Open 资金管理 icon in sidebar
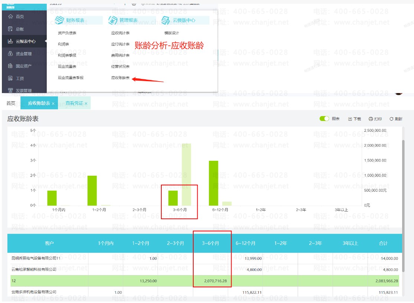The height and width of the screenshot is (303, 414). coord(10,53)
